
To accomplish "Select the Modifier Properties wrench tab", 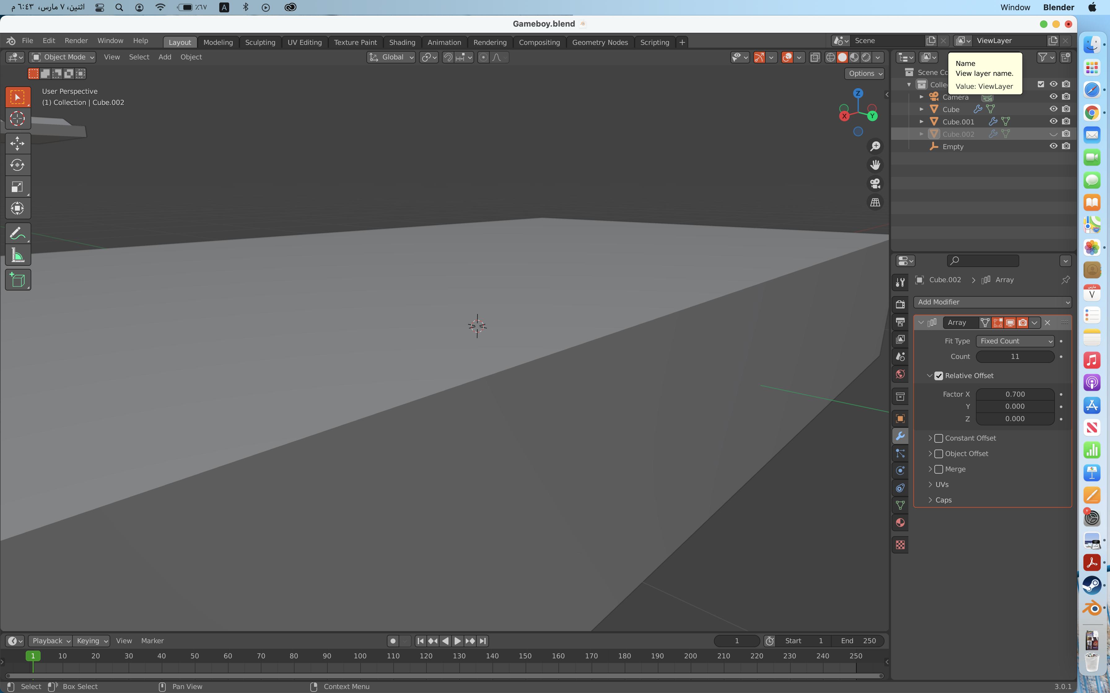I will pyautogui.click(x=900, y=436).
